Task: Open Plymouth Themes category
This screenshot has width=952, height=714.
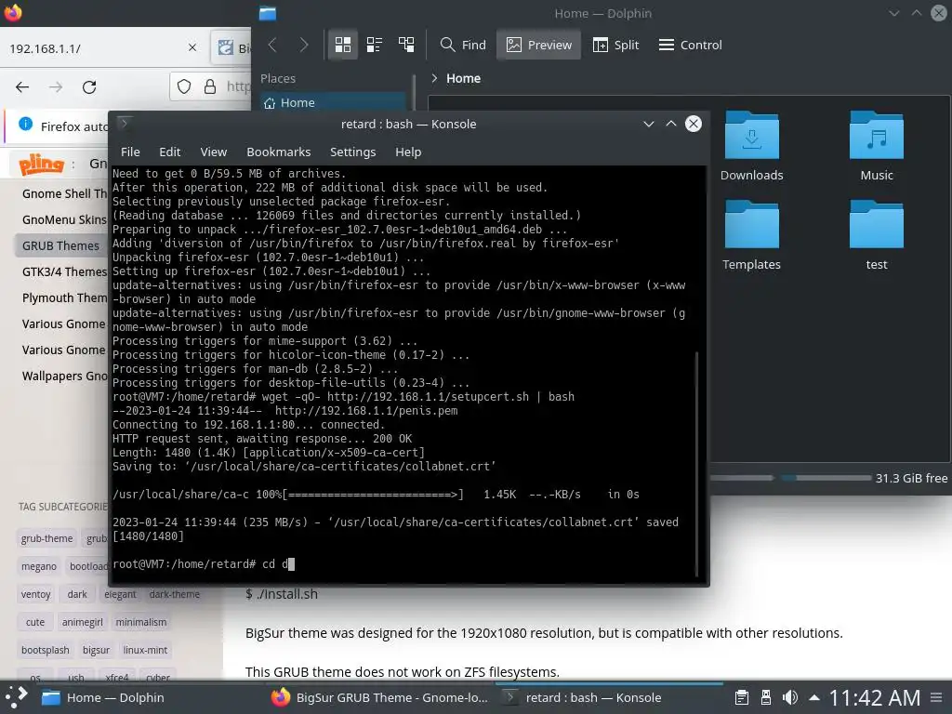Action: 64,298
